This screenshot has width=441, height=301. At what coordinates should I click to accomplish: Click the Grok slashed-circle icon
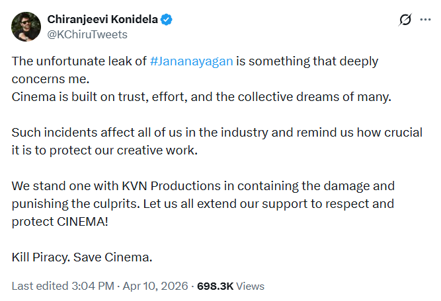click(405, 20)
